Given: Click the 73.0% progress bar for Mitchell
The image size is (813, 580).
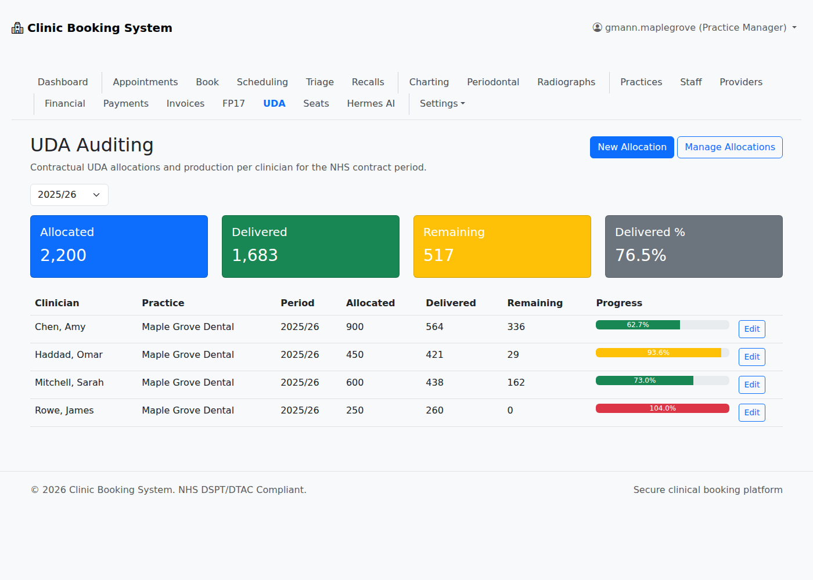Looking at the screenshot, I should coord(645,380).
